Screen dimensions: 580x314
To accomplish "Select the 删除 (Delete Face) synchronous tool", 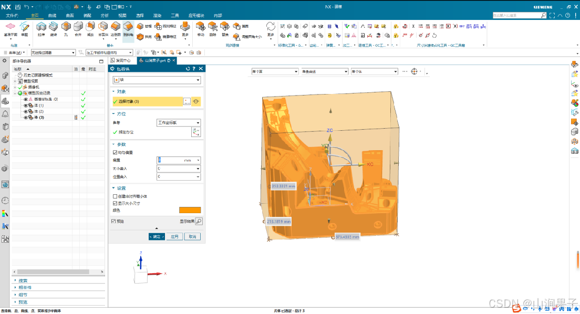I will 213,29.
